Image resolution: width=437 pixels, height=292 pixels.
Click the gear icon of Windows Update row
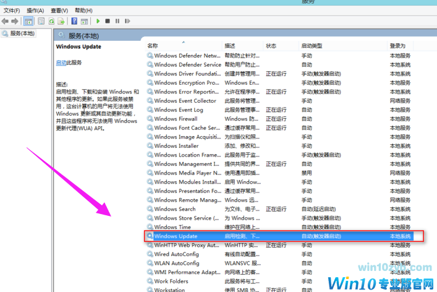pyautogui.click(x=150, y=236)
